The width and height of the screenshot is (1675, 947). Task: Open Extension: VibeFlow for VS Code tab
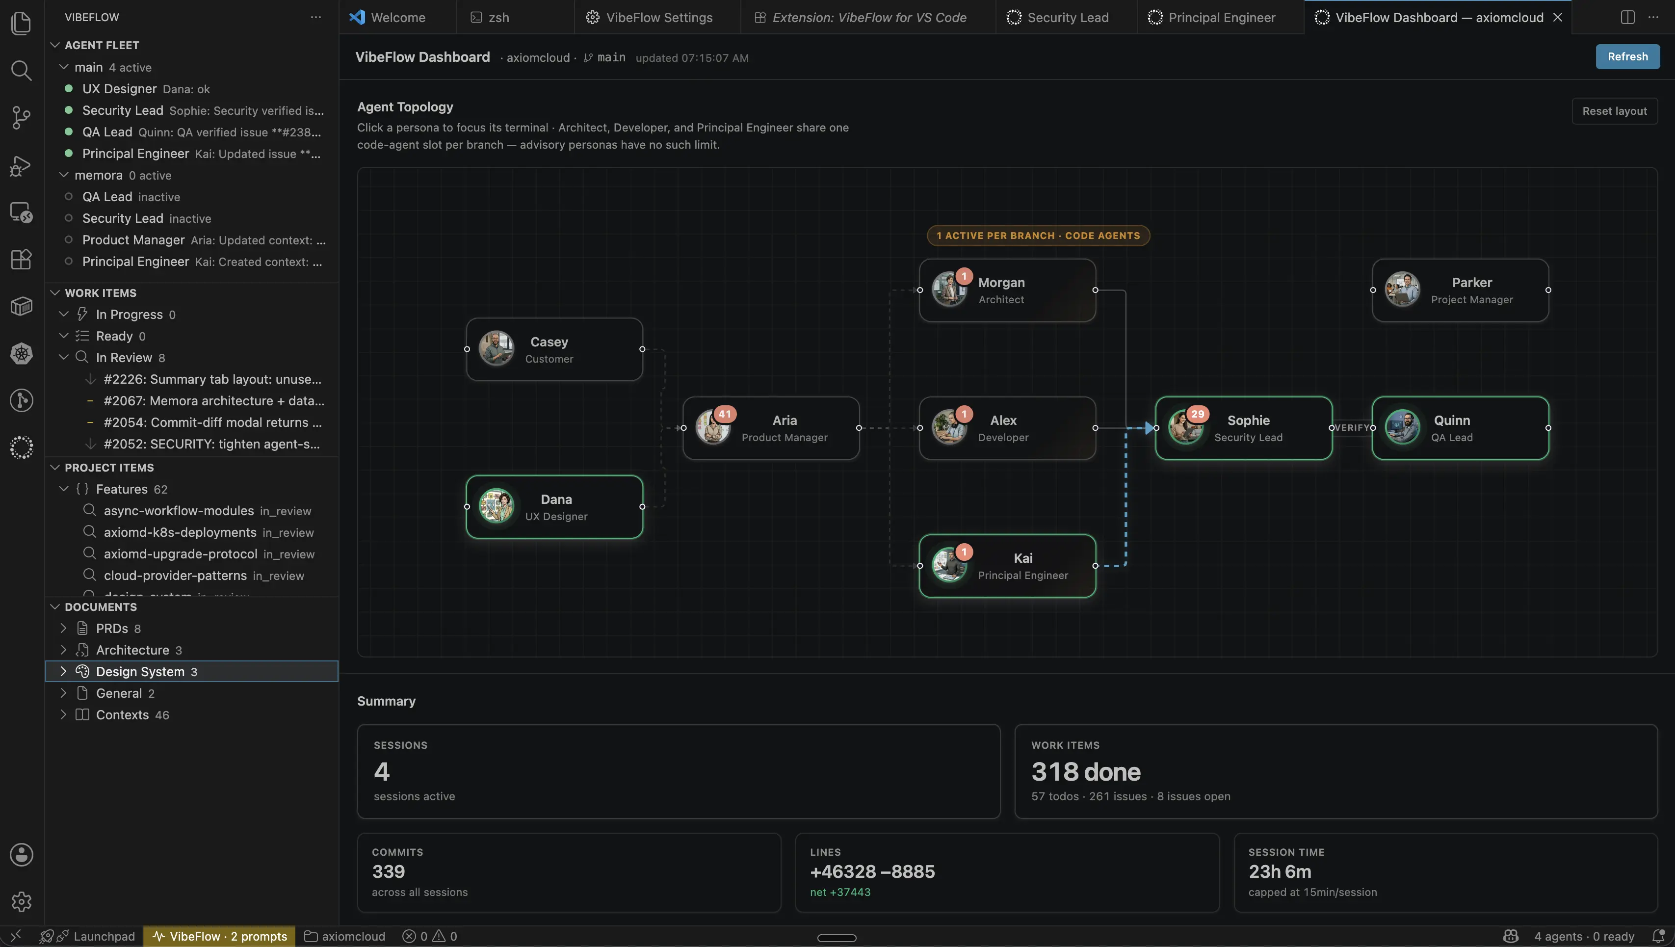click(x=868, y=18)
